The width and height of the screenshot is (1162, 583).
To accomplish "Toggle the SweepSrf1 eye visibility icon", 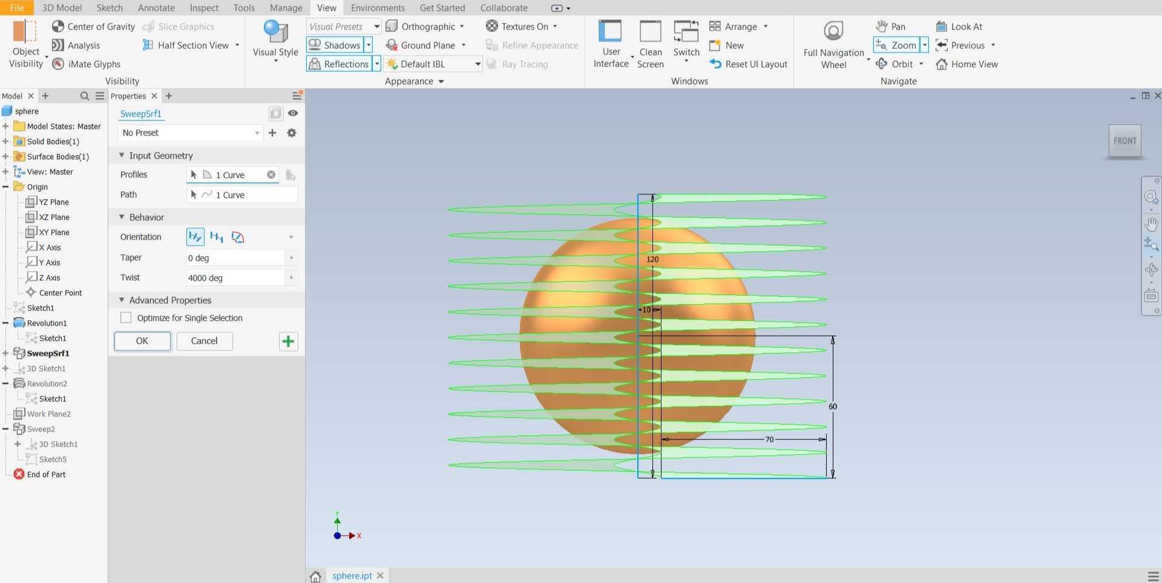I will tap(293, 113).
